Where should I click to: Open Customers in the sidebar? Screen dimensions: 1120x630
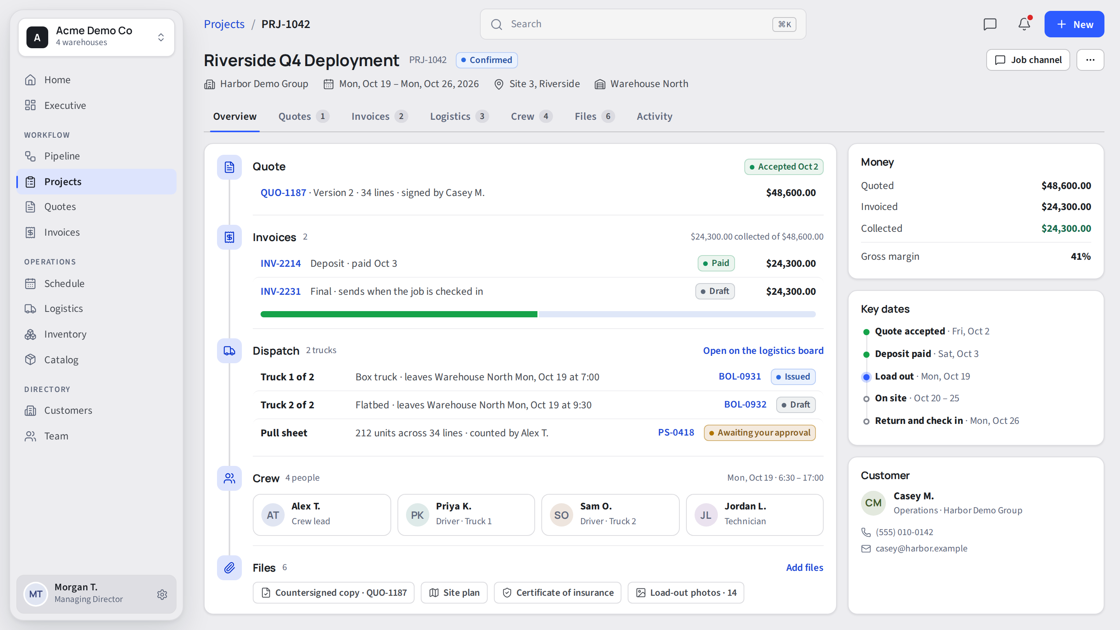pos(96,410)
